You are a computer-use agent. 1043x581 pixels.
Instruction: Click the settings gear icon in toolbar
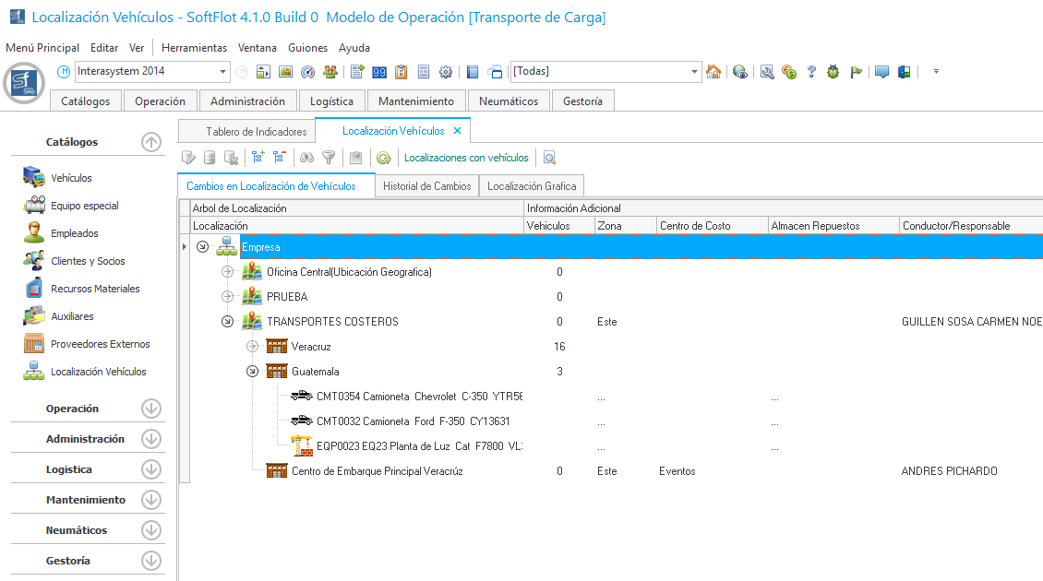[x=446, y=72]
